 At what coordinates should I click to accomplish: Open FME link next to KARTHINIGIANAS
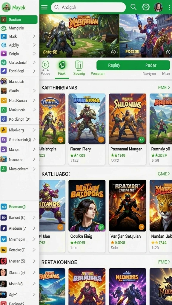pos(164,88)
